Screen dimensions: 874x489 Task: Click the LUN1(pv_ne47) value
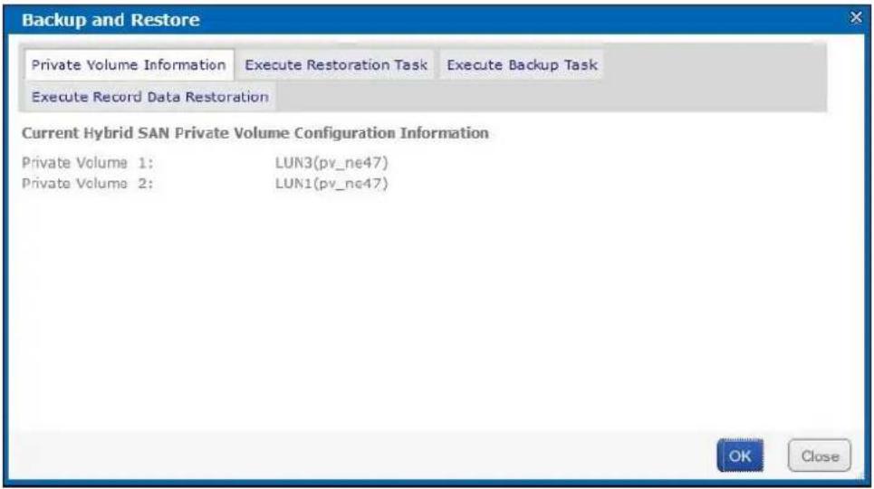coord(331,184)
